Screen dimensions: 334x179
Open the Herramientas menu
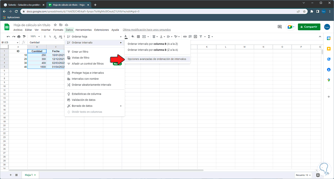click(83, 30)
